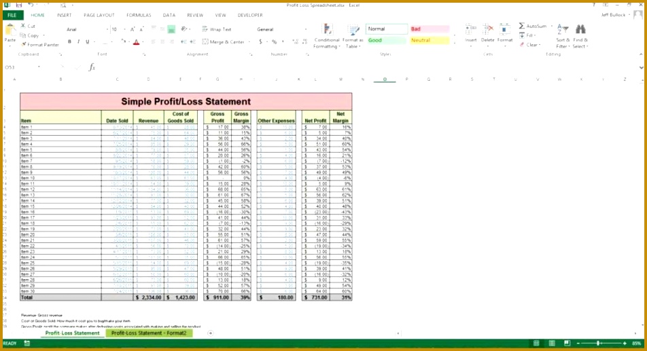Select the column O header

pyautogui.click(x=385, y=79)
